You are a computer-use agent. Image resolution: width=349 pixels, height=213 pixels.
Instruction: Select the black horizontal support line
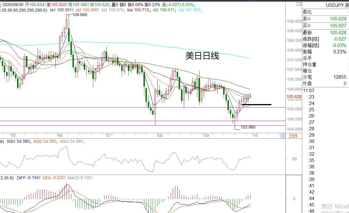coord(257,104)
